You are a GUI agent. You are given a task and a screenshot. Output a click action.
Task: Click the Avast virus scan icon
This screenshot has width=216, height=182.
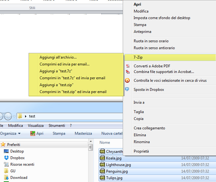(x=127, y=81)
